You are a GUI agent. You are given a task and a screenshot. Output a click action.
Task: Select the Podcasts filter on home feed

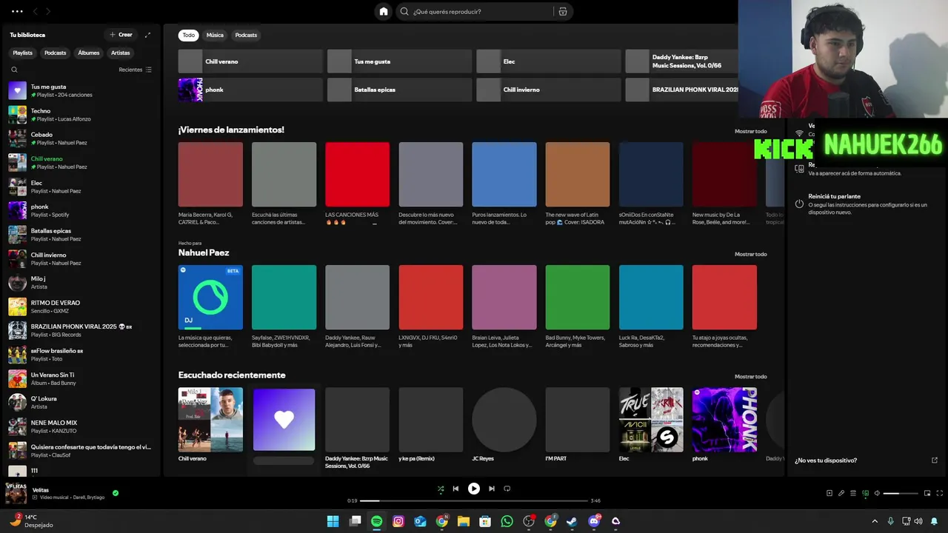click(x=246, y=35)
